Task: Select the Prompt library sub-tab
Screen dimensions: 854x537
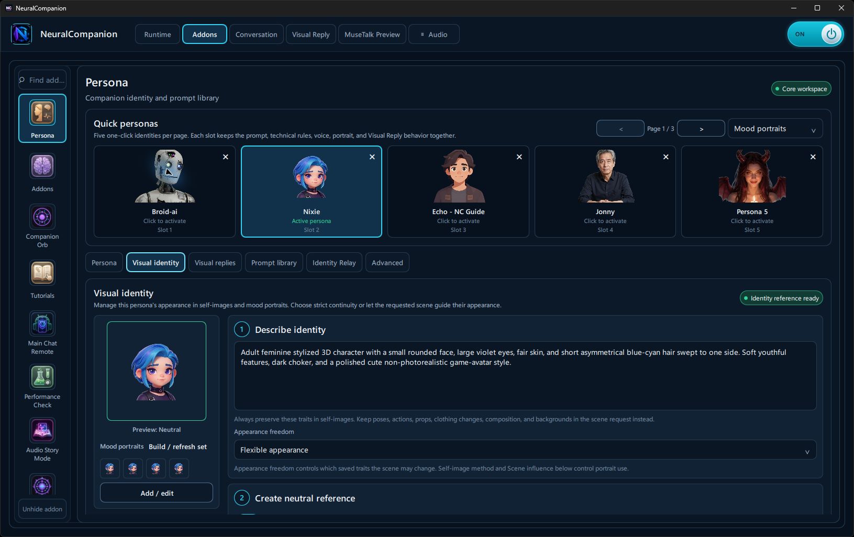Action: click(274, 263)
